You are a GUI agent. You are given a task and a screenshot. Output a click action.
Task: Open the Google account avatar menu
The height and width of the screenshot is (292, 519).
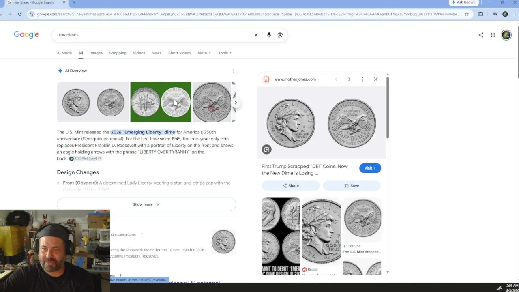coord(506,35)
